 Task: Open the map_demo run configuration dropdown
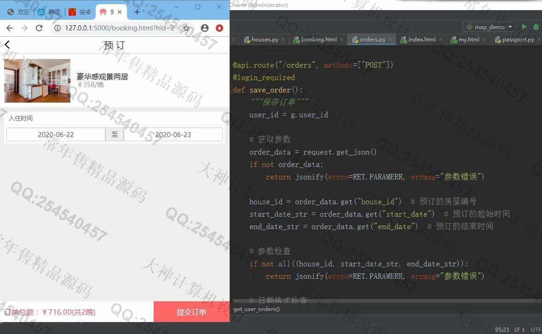click(489, 27)
